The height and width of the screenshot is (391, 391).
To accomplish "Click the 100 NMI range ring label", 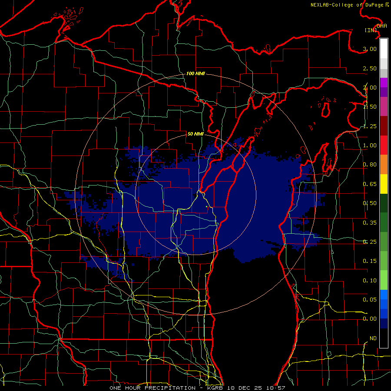I will pos(196,73).
